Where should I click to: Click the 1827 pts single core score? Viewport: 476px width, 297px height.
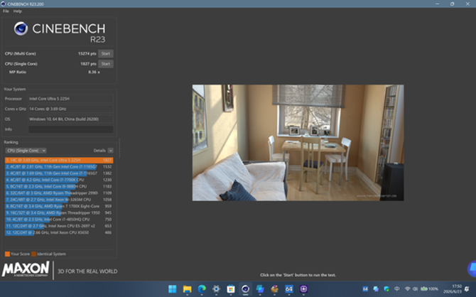click(x=88, y=64)
